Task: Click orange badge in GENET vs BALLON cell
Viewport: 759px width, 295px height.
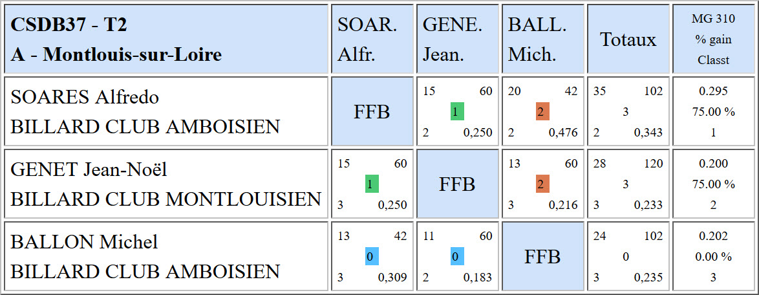Action: pyautogui.click(x=542, y=184)
